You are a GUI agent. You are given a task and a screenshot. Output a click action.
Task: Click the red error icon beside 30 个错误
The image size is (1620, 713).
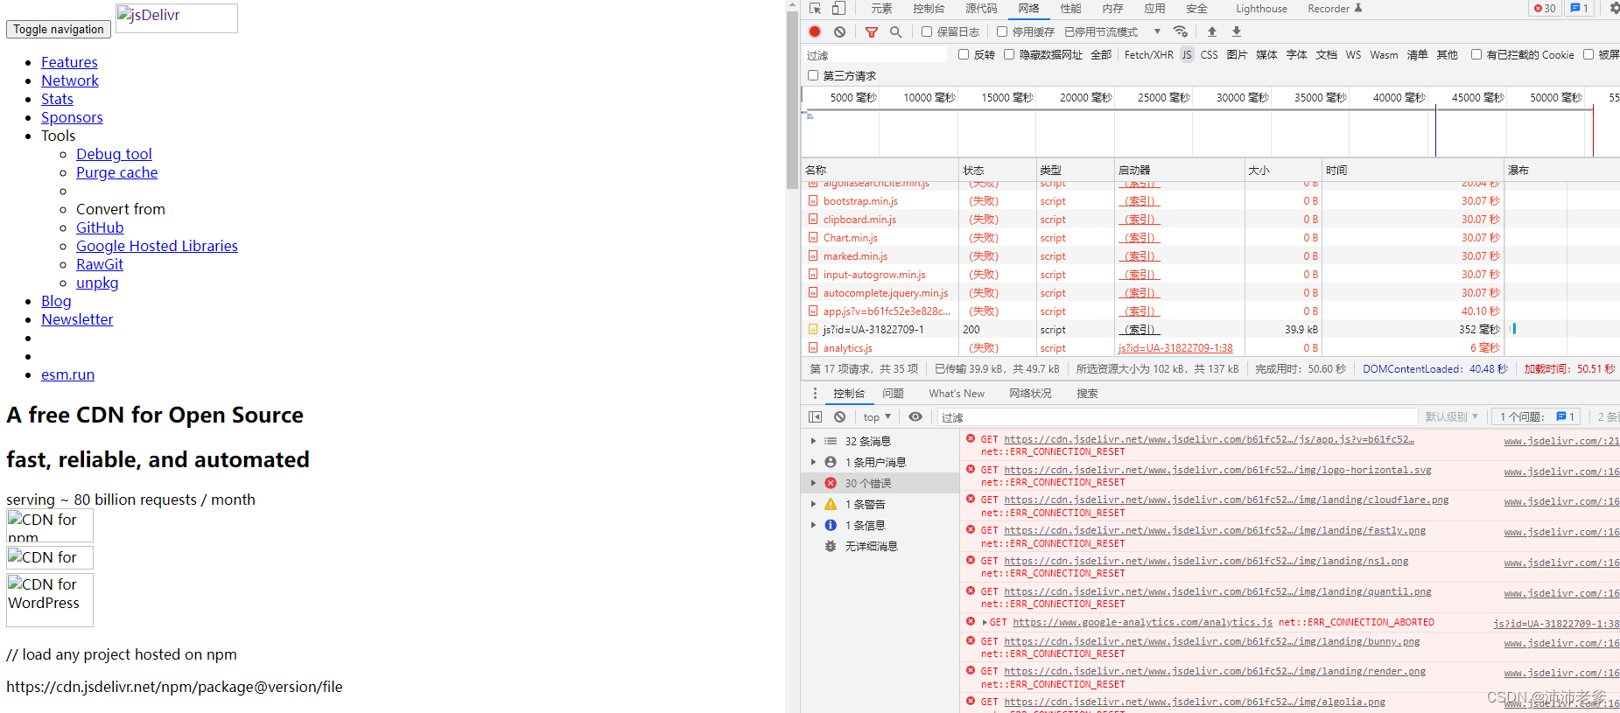(x=831, y=483)
